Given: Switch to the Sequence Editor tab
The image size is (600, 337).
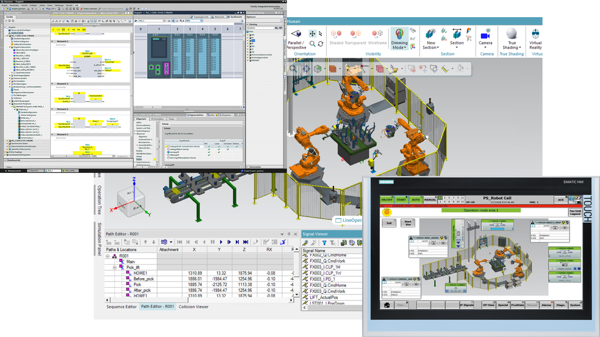Looking at the screenshot, I should (x=121, y=307).
